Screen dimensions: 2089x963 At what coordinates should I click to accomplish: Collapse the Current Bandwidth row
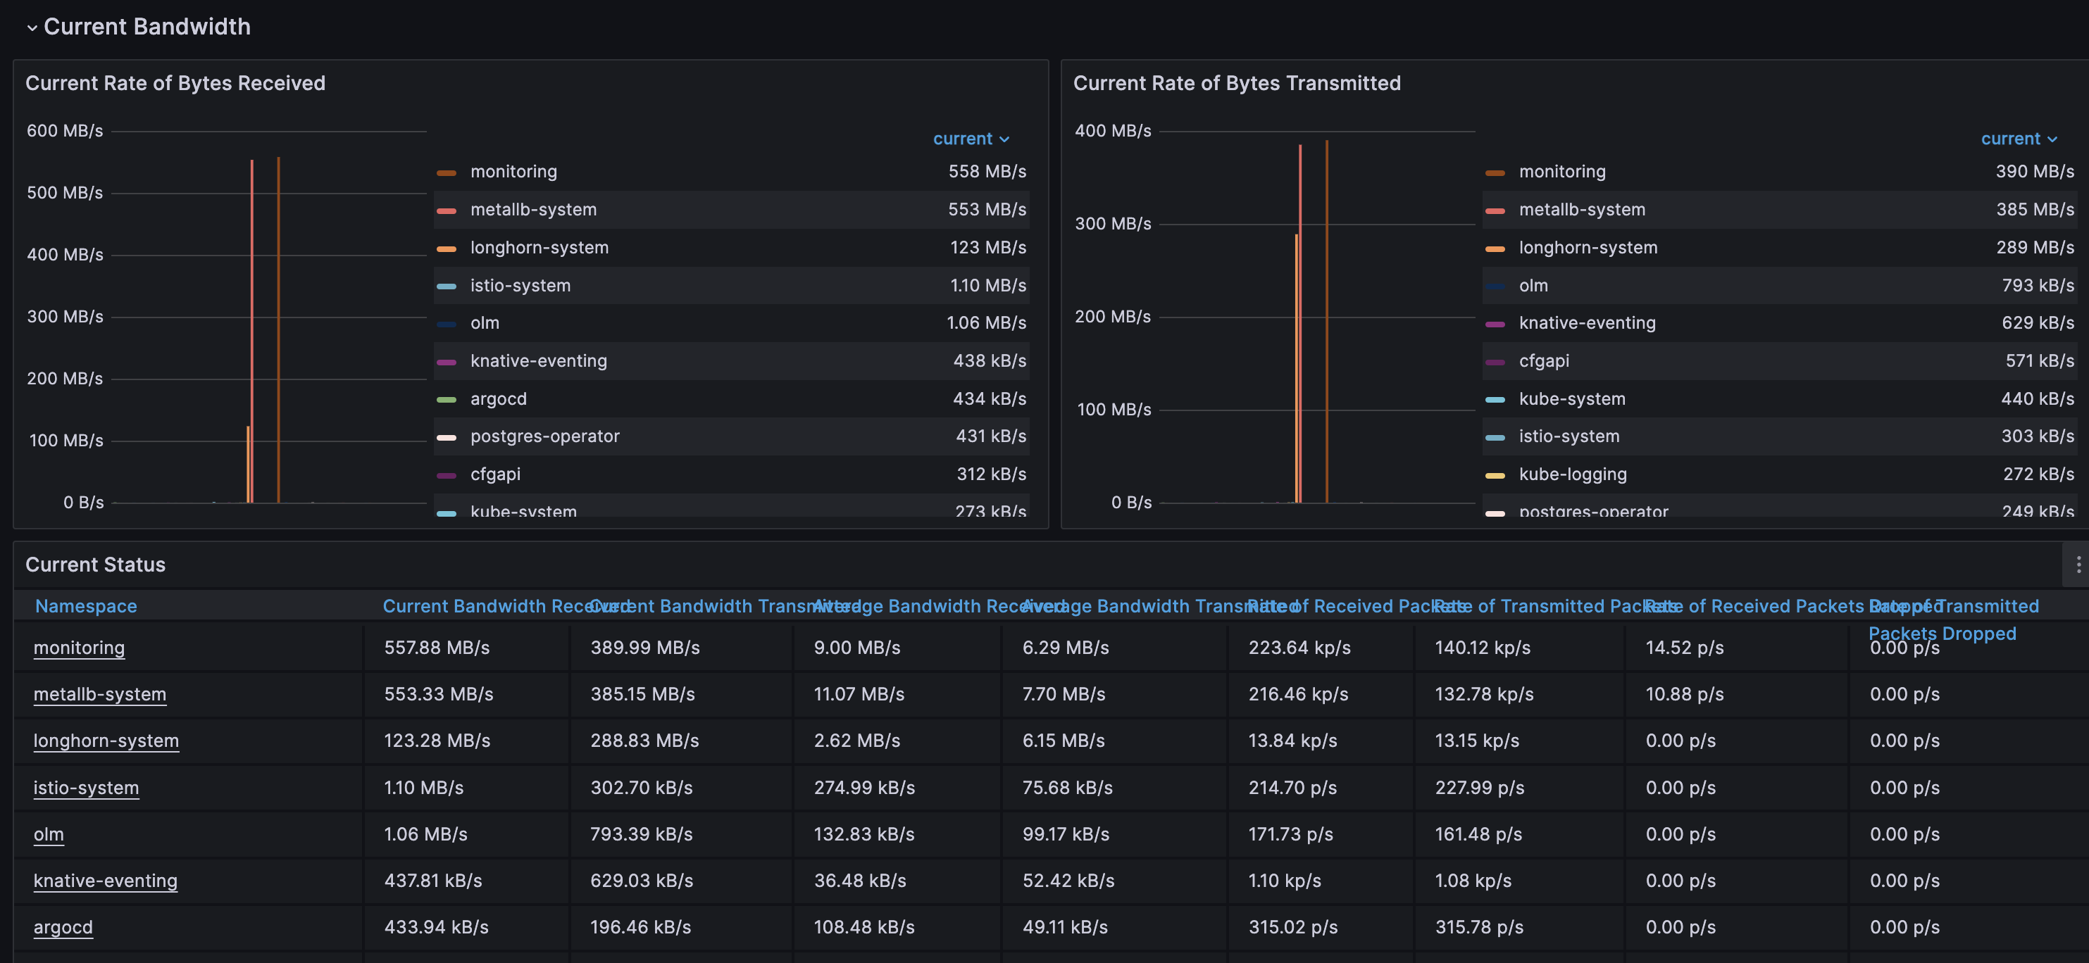pyautogui.click(x=32, y=26)
